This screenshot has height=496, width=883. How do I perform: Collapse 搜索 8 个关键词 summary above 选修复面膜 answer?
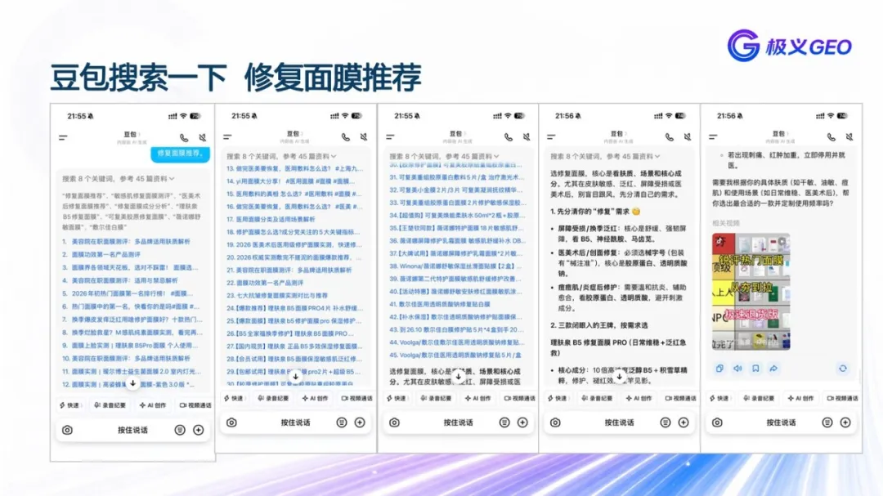click(605, 156)
